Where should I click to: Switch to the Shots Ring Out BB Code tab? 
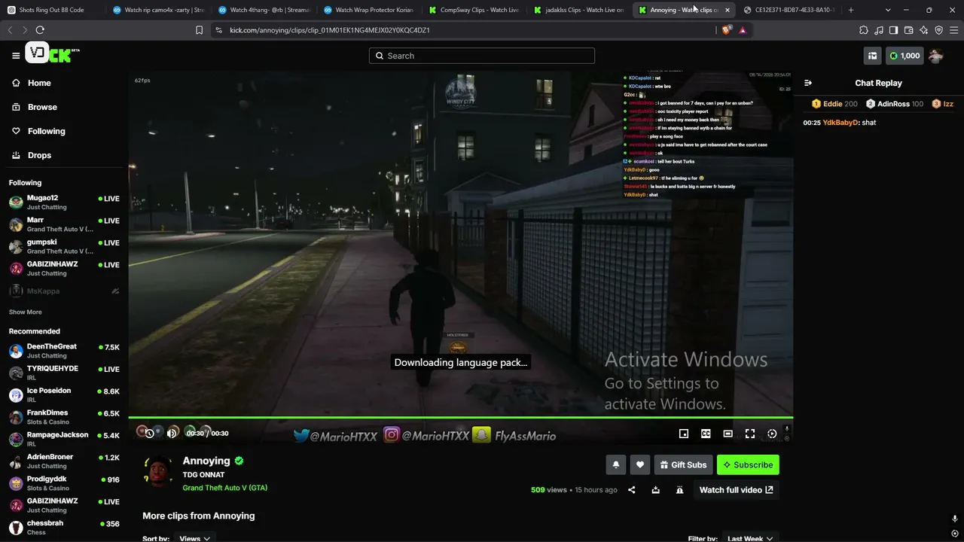coord(53,10)
